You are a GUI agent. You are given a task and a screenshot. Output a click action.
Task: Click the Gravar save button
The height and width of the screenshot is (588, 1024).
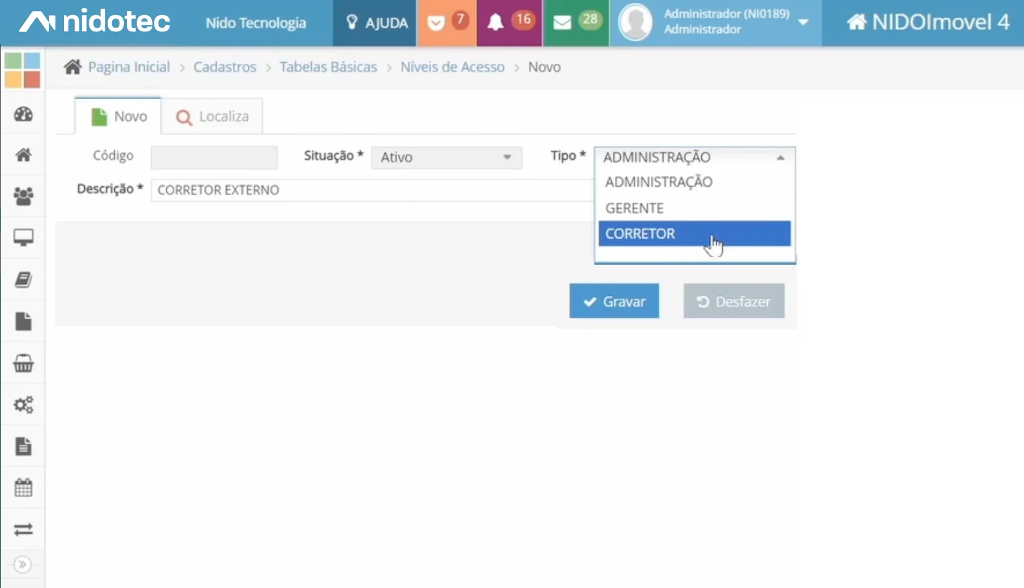click(x=614, y=301)
